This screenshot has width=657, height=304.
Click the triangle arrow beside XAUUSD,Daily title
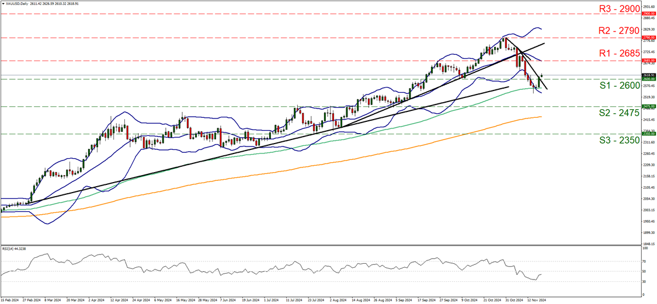pos(4,4)
